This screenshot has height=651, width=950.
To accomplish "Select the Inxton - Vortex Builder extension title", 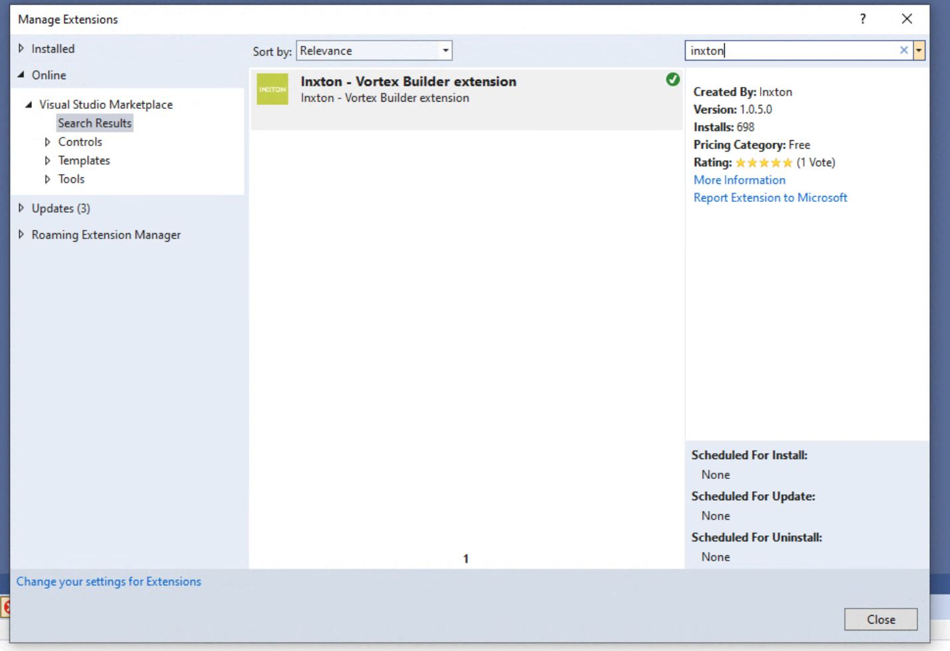I will 408,81.
